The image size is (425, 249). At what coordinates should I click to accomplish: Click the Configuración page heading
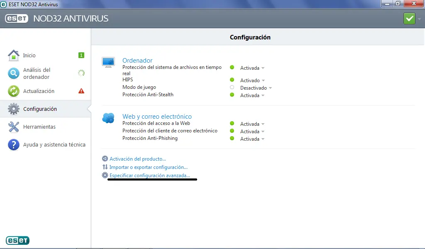(x=250, y=37)
